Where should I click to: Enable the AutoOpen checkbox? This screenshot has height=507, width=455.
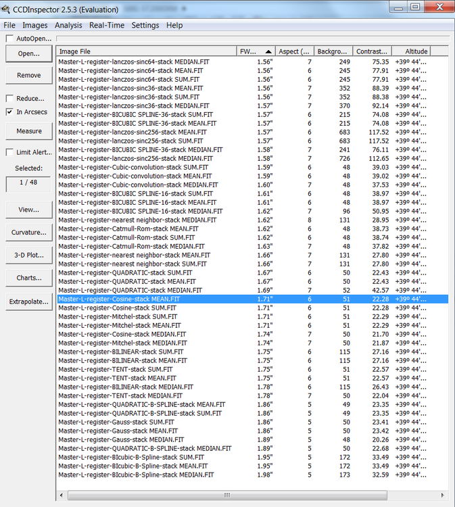(9, 39)
